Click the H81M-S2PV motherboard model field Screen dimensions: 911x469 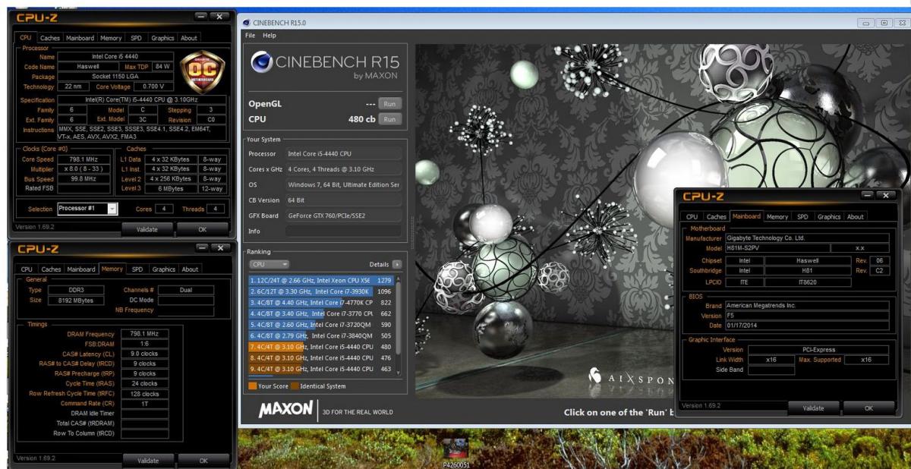click(776, 248)
